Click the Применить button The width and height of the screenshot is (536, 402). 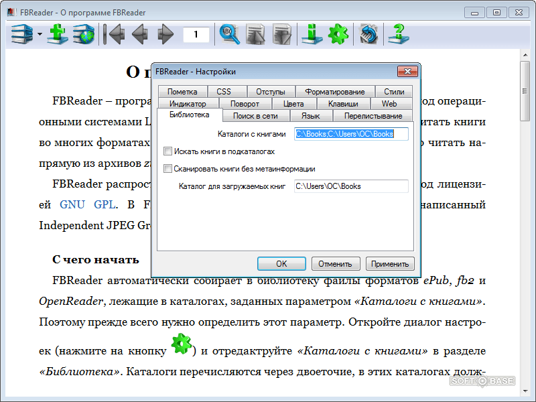click(x=390, y=264)
